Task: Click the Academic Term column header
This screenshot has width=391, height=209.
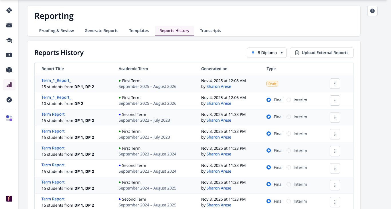Action: [x=133, y=69]
